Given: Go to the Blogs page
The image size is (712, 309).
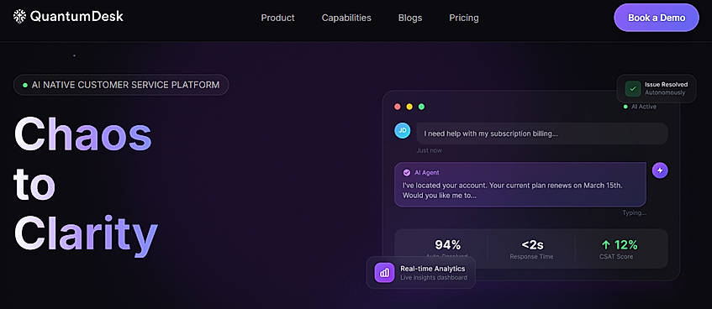Looking at the screenshot, I should click(410, 18).
